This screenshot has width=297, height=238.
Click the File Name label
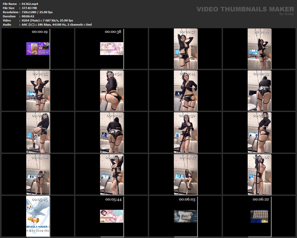pyautogui.click(x=10, y=4)
